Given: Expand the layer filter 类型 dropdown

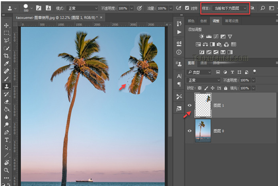Looking at the screenshot, I should 200,72.
